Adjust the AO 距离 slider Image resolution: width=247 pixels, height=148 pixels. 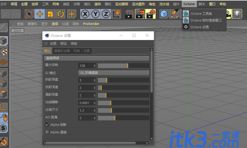[x=123, y=118]
